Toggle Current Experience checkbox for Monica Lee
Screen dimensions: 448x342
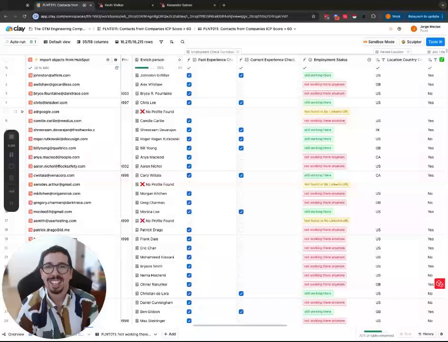pyautogui.click(x=241, y=212)
